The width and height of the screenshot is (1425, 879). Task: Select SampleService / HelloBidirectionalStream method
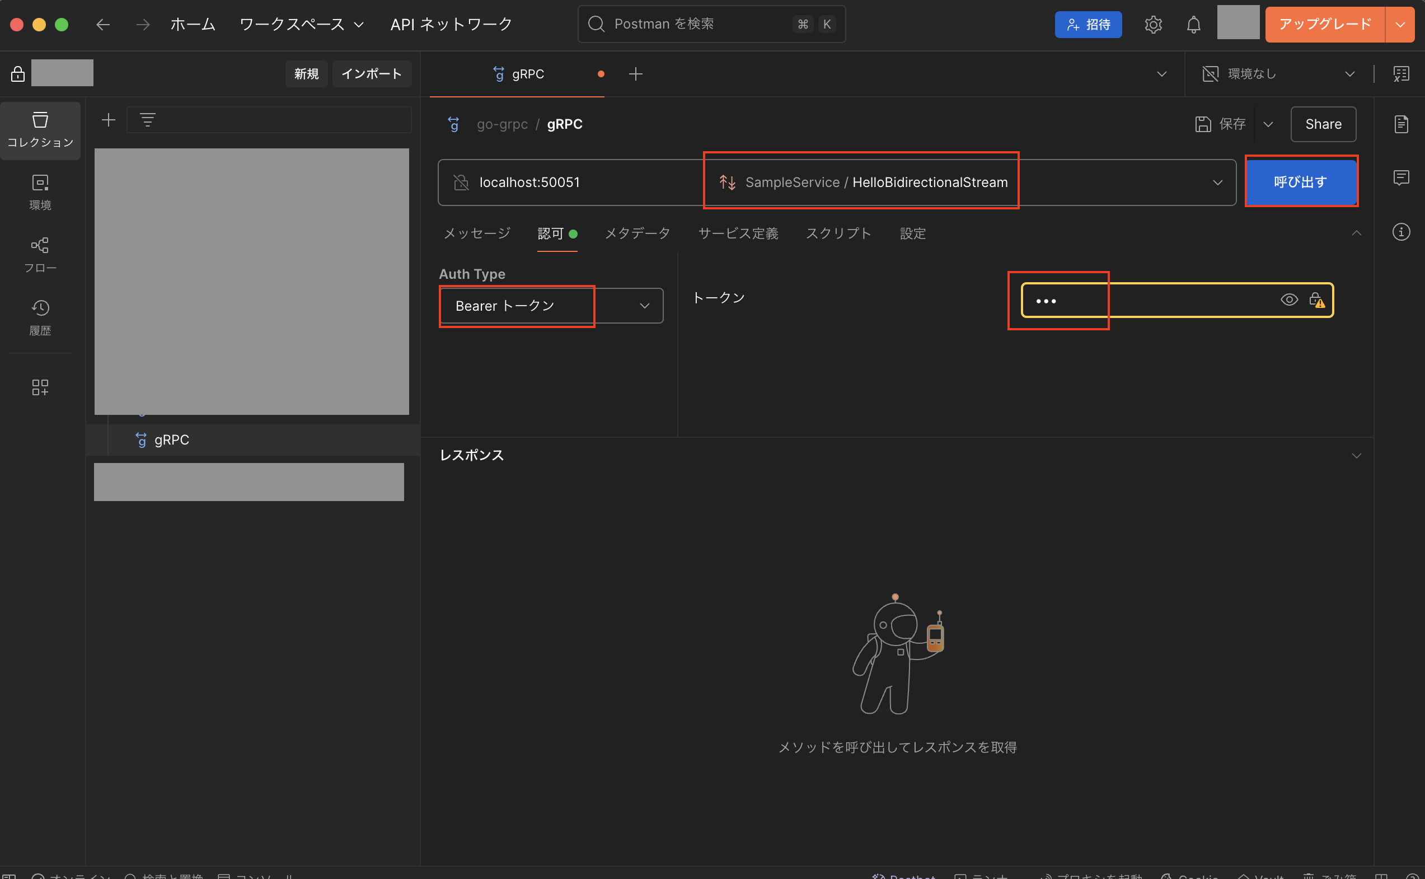(876, 183)
